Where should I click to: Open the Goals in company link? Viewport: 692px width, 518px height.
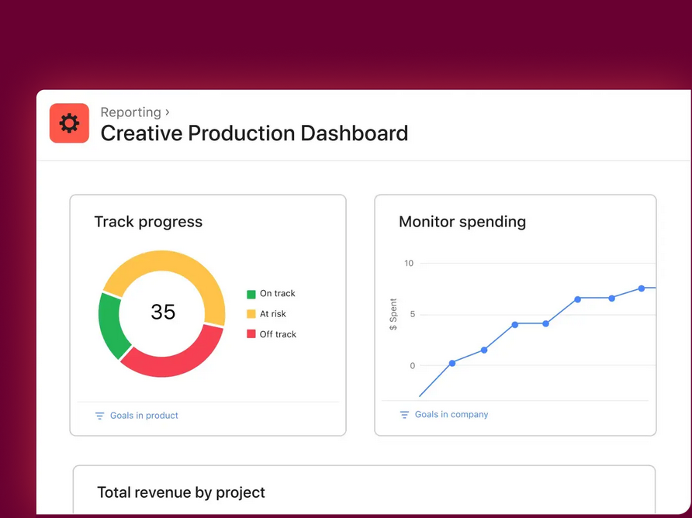tap(452, 414)
